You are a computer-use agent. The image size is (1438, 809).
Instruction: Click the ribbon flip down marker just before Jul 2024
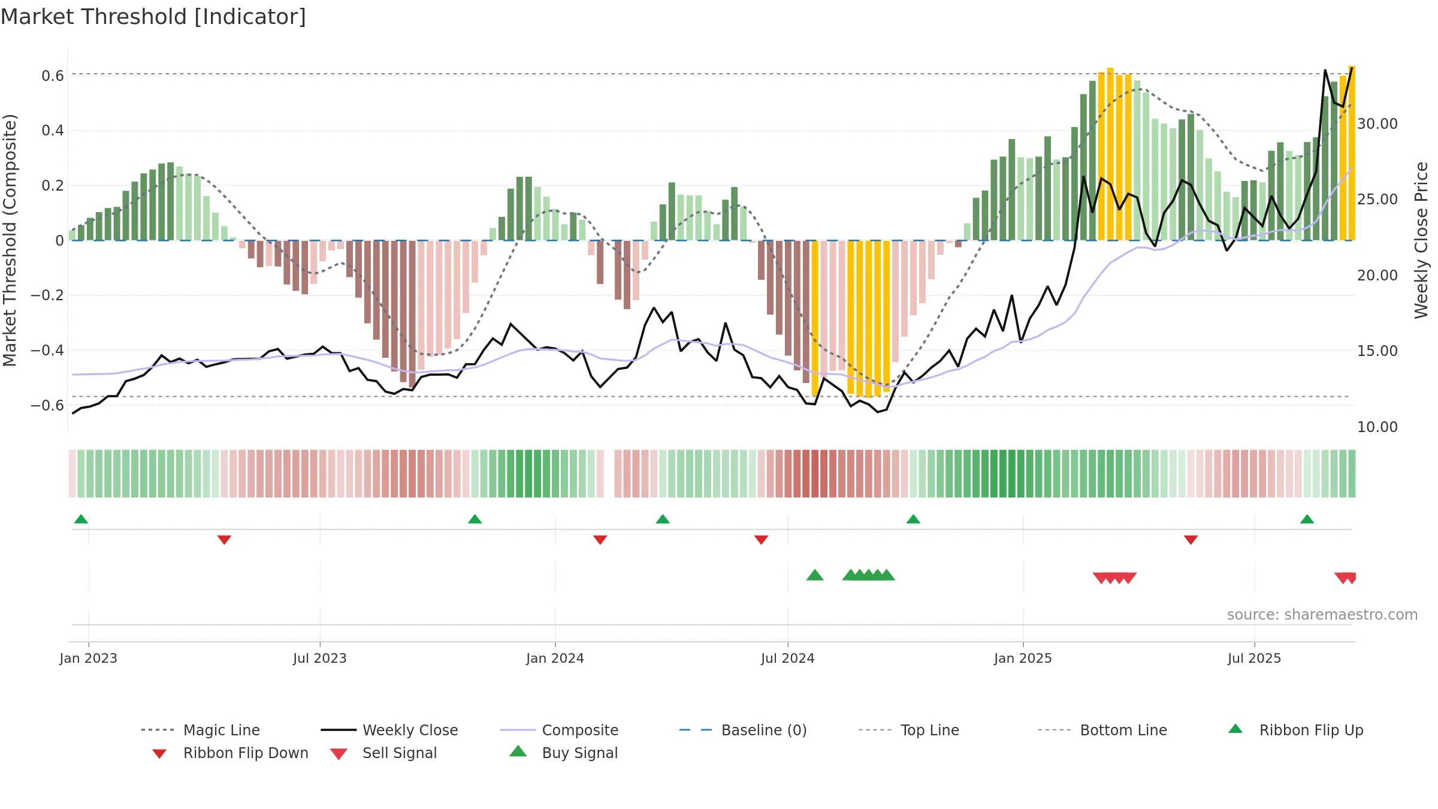tap(761, 540)
